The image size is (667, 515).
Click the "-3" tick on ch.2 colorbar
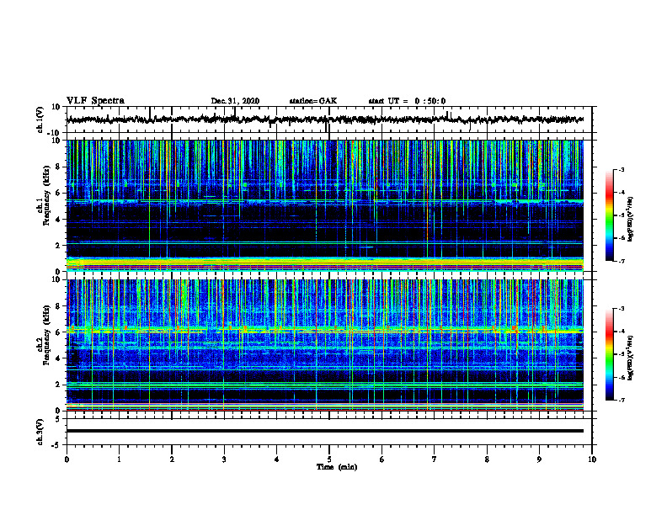(621, 309)
